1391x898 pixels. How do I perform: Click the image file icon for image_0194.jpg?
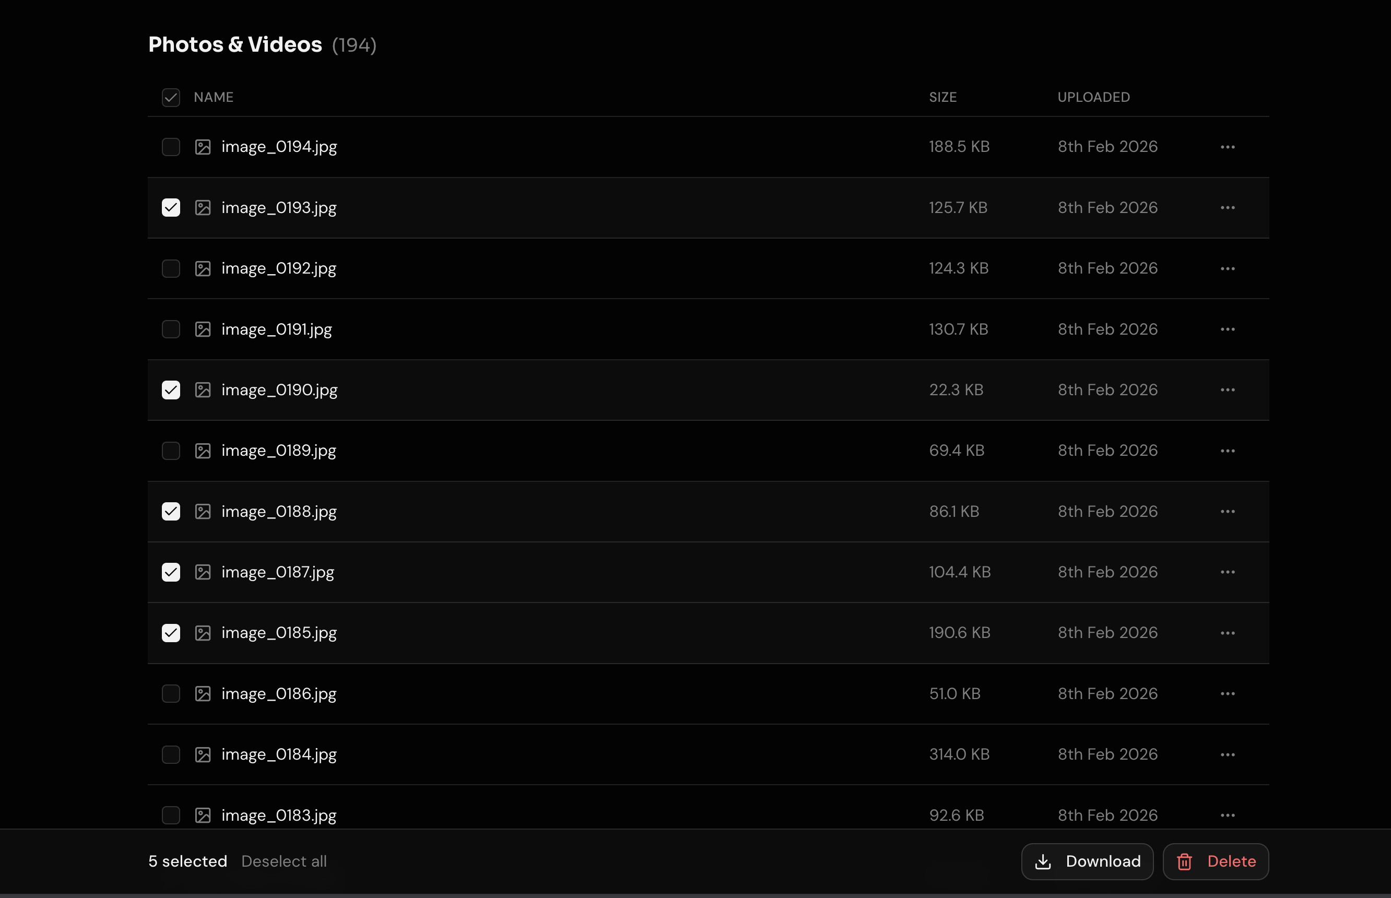pos(203,147)
